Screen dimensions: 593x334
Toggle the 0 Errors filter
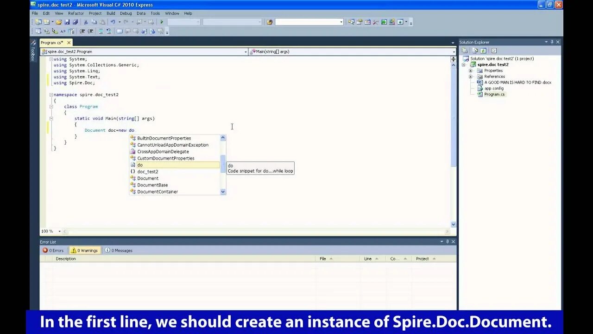click(53, 250)
